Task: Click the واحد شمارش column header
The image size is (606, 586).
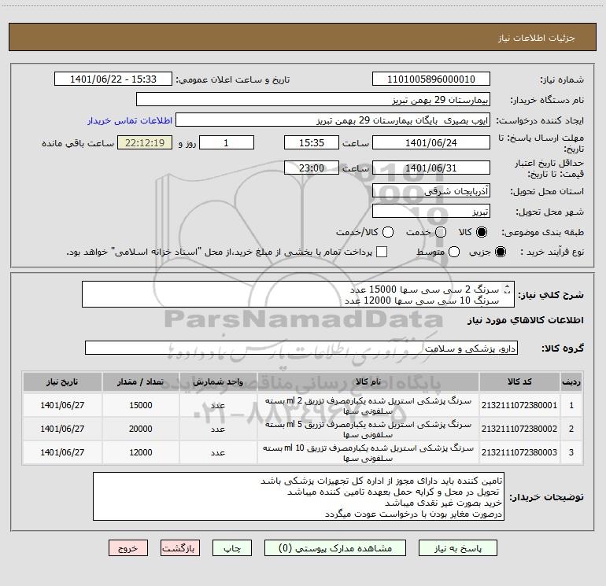Action: tap(218, 381)
